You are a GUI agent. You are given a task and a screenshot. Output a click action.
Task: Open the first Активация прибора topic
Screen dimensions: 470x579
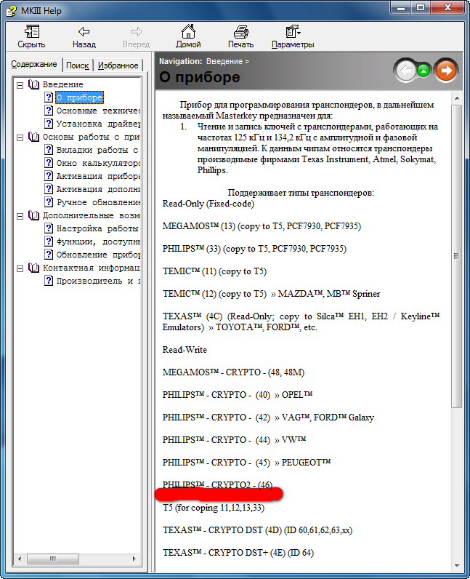coord(98,176)
